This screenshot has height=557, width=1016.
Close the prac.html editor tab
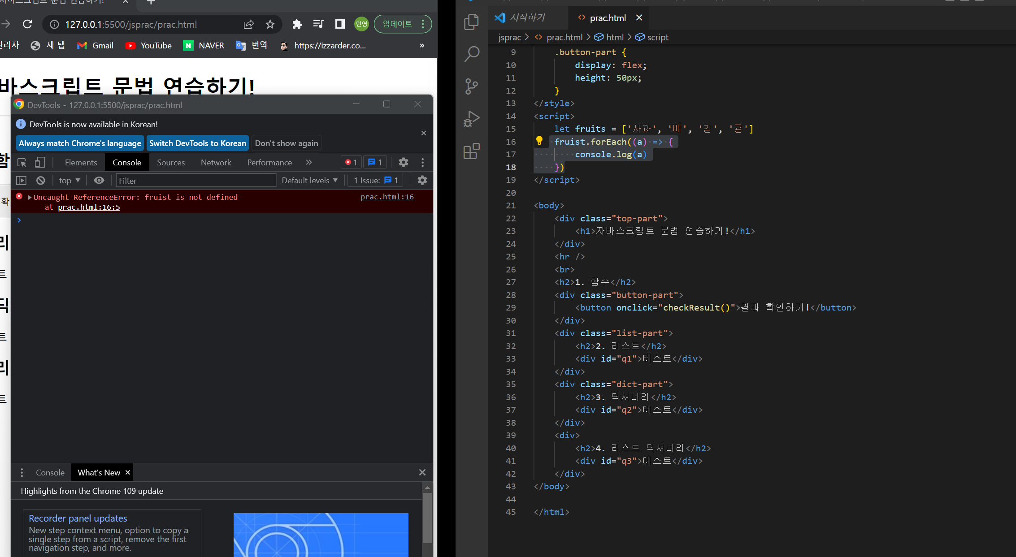coord(639,18)
